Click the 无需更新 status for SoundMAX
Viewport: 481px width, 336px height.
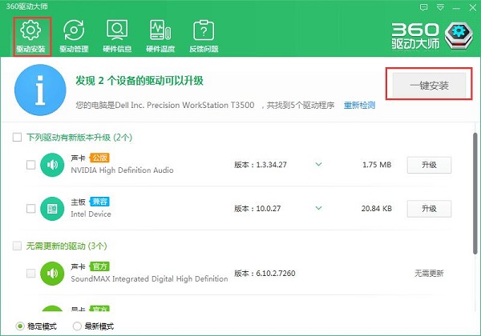point(429,274)
